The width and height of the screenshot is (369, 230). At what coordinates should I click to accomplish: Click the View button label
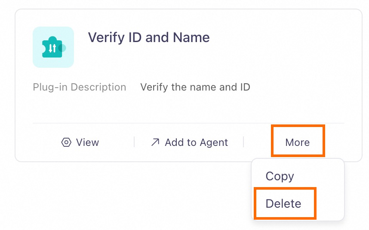88,142
